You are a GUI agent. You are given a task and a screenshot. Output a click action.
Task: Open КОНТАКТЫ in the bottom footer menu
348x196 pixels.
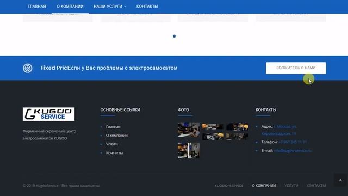316,186
